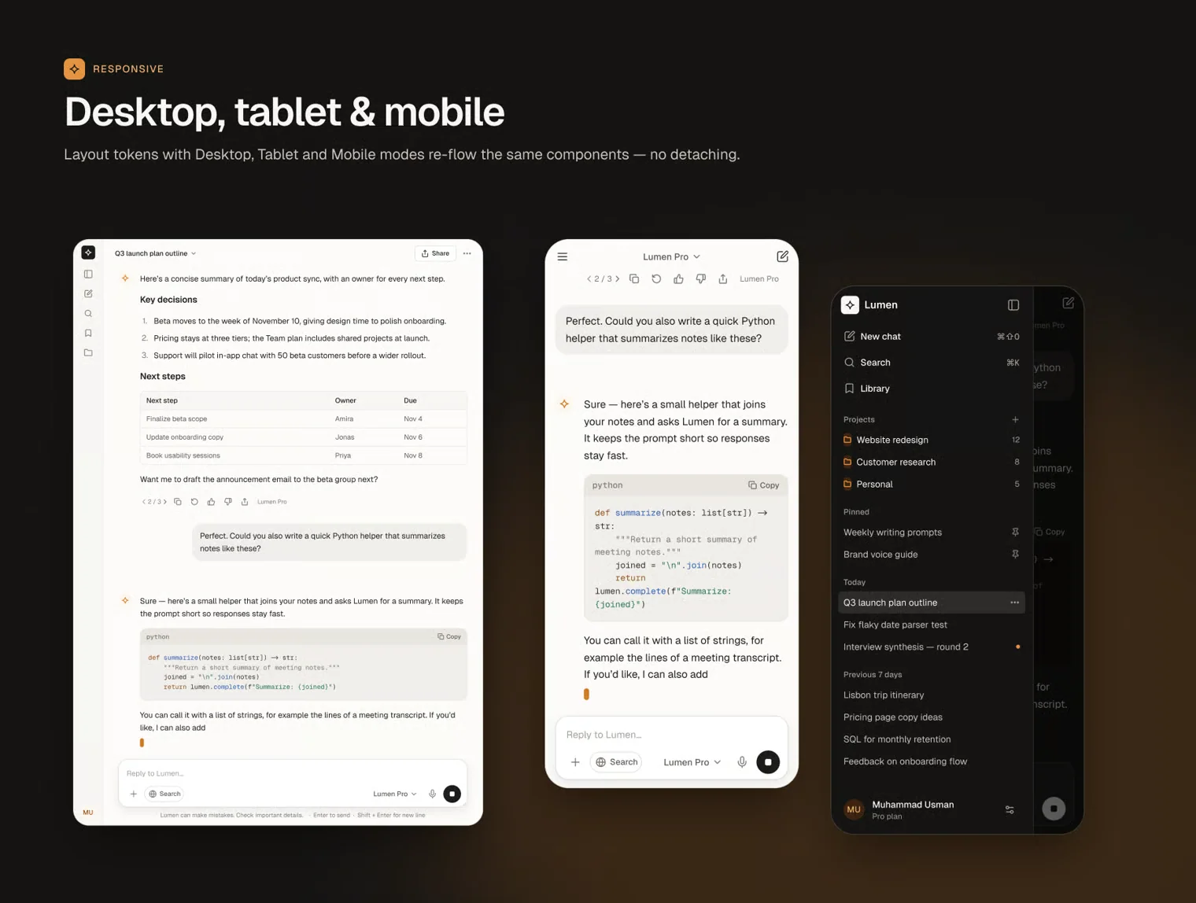Click thumbs up icon in desktop message actions
This screenshot has height=903, width=1196.
pos(211,502)
